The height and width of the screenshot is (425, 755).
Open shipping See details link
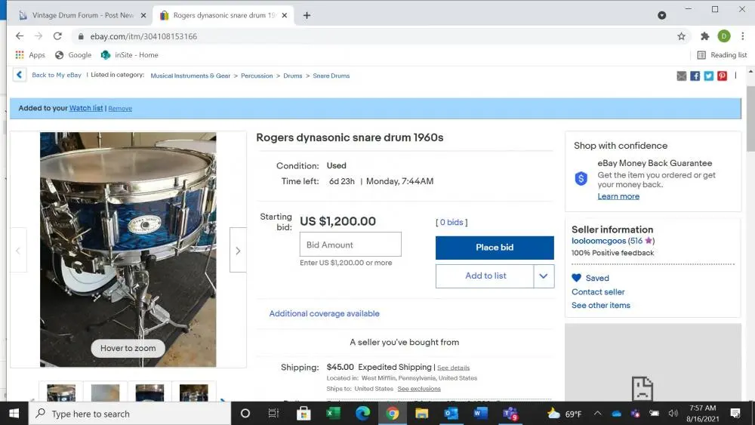click(x=453, y=368)
